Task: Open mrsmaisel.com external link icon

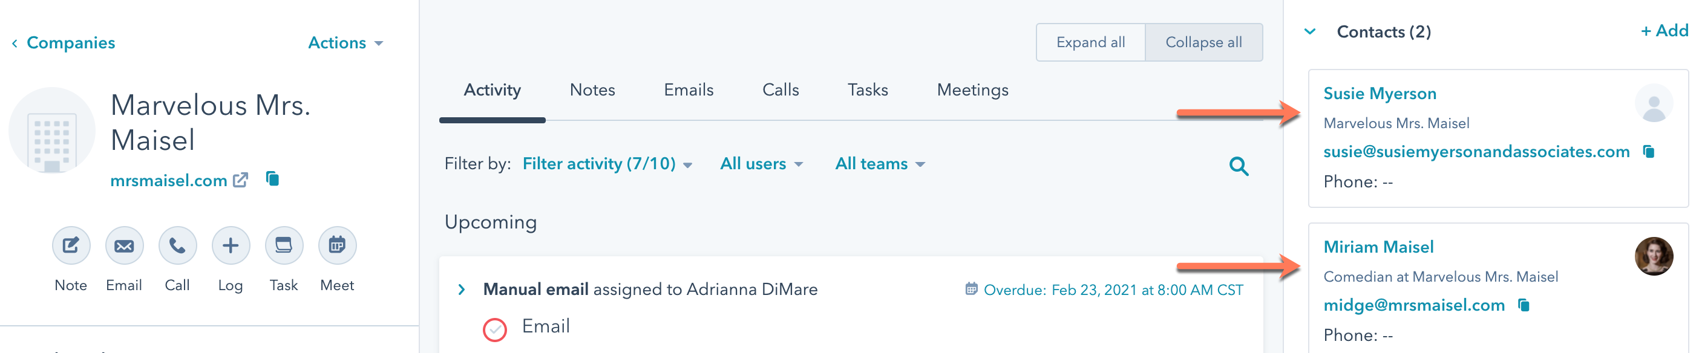Action: point(241,180)
